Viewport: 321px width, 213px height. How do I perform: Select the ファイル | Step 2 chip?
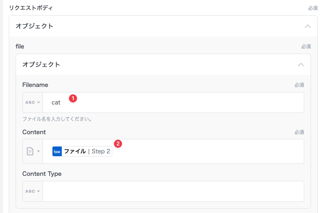82,151
